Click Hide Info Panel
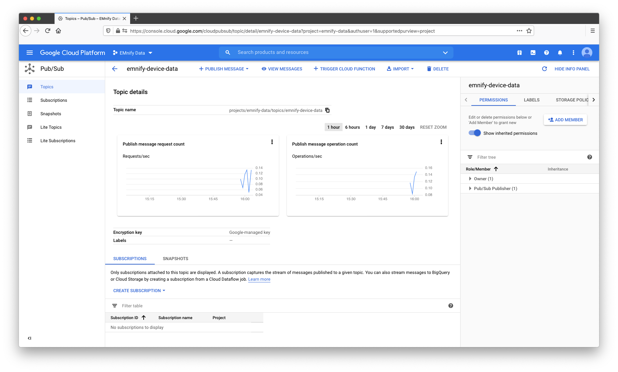The height and width of the screenshot is (372, 618). tap(572, 69)
